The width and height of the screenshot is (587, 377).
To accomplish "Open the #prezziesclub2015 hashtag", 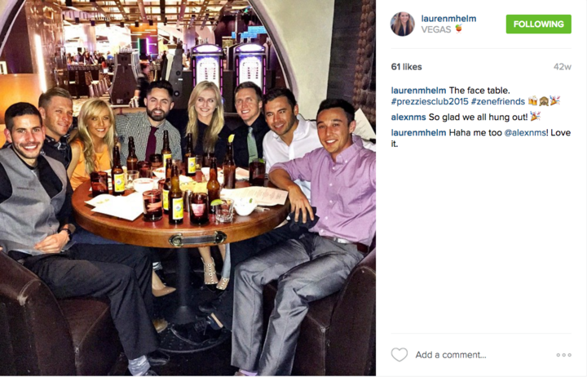I will pos(430,101).
